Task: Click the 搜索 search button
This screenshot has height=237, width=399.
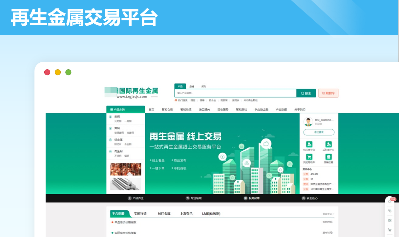Action: pyautogui.click(x=306, y=93)
